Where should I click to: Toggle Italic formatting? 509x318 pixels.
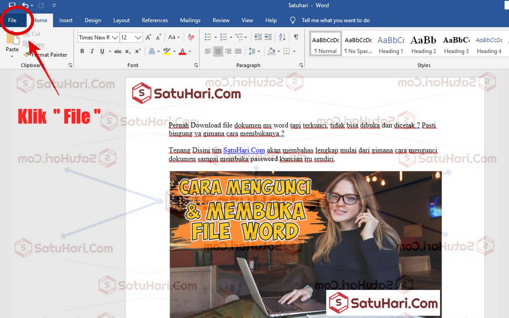92,51
